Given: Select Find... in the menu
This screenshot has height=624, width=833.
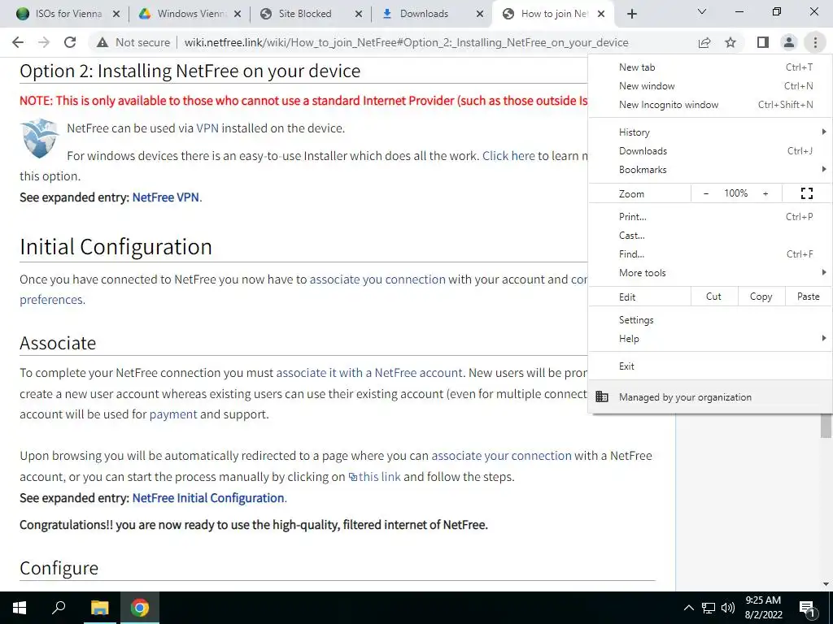Looking at the screenshot, I should pos(710,253).
